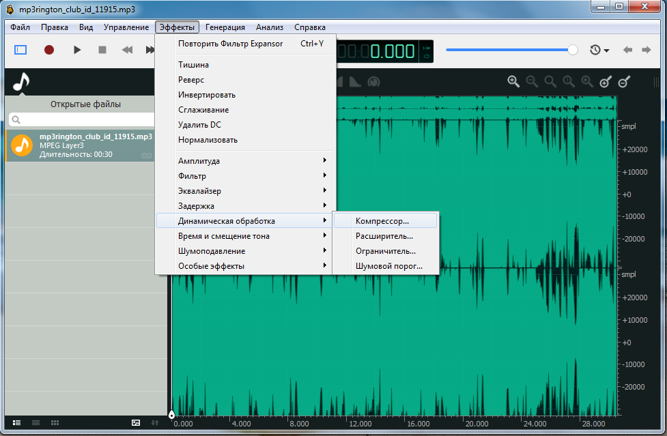Select Реверс in the effects menu

pos(246,79)
